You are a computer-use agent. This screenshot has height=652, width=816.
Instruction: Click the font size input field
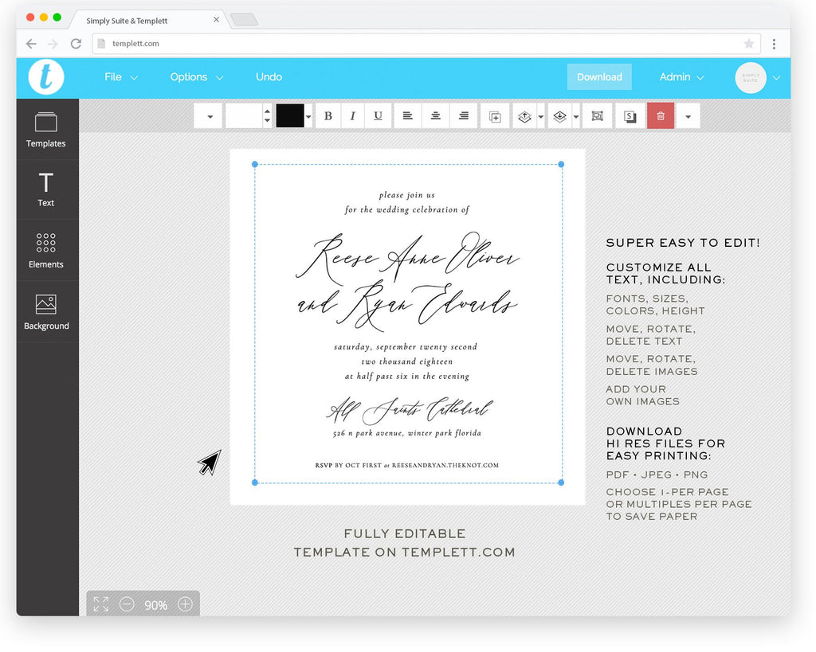pyautogui.click(x=244, y=116)
